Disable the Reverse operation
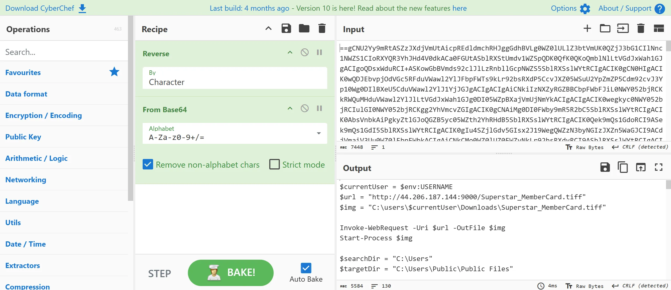 [304, 52]
